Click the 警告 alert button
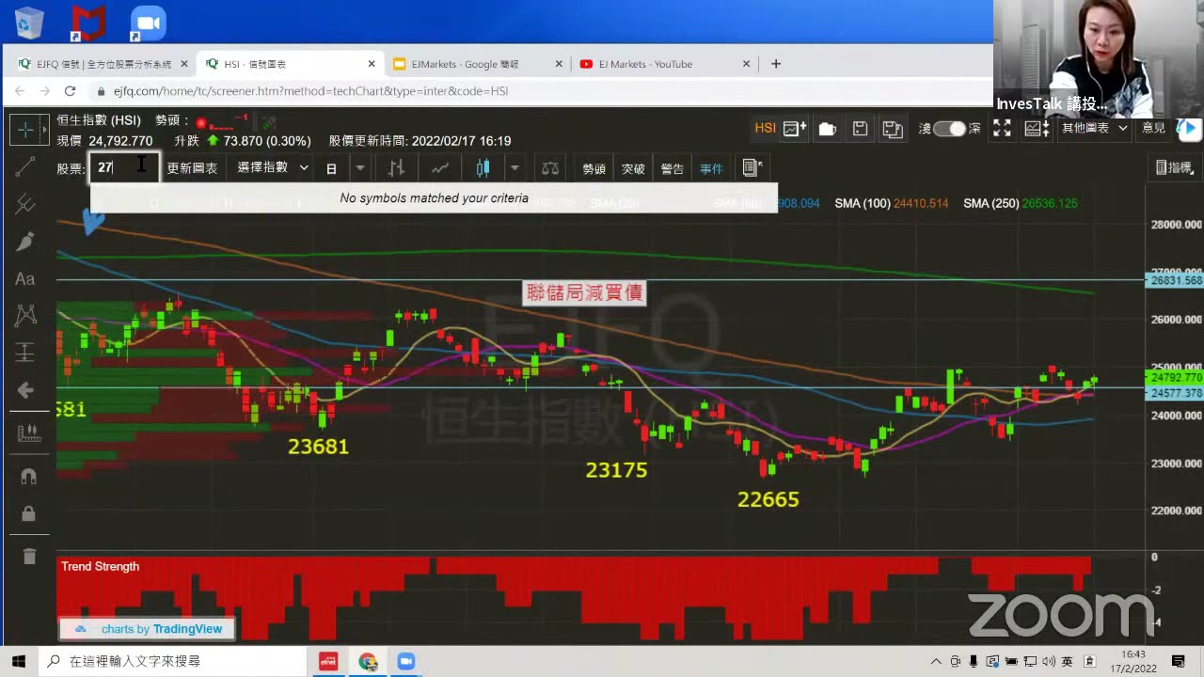The width and height of the screenshot is (1204, 677). (x=673, y=168)
